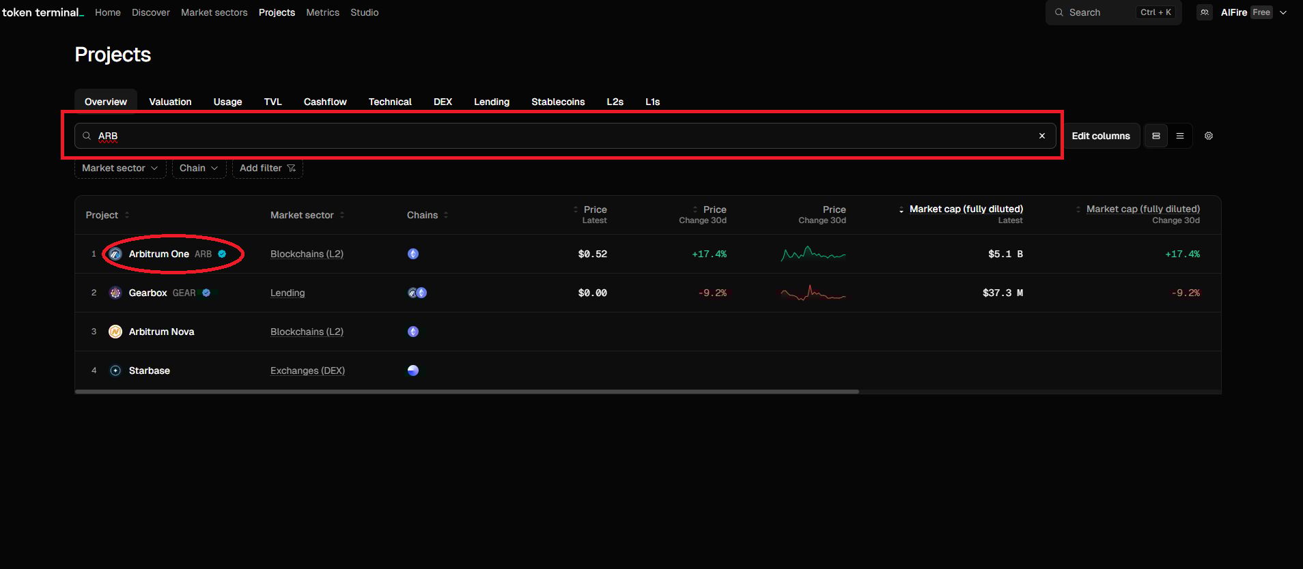Viewport: 1303px width, 569px height.
Task: Click the verified badge next to GEAR ticker
Action: pos(206,293)
